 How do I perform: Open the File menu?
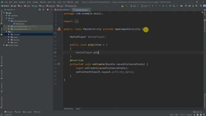click(x=6, y=2)
